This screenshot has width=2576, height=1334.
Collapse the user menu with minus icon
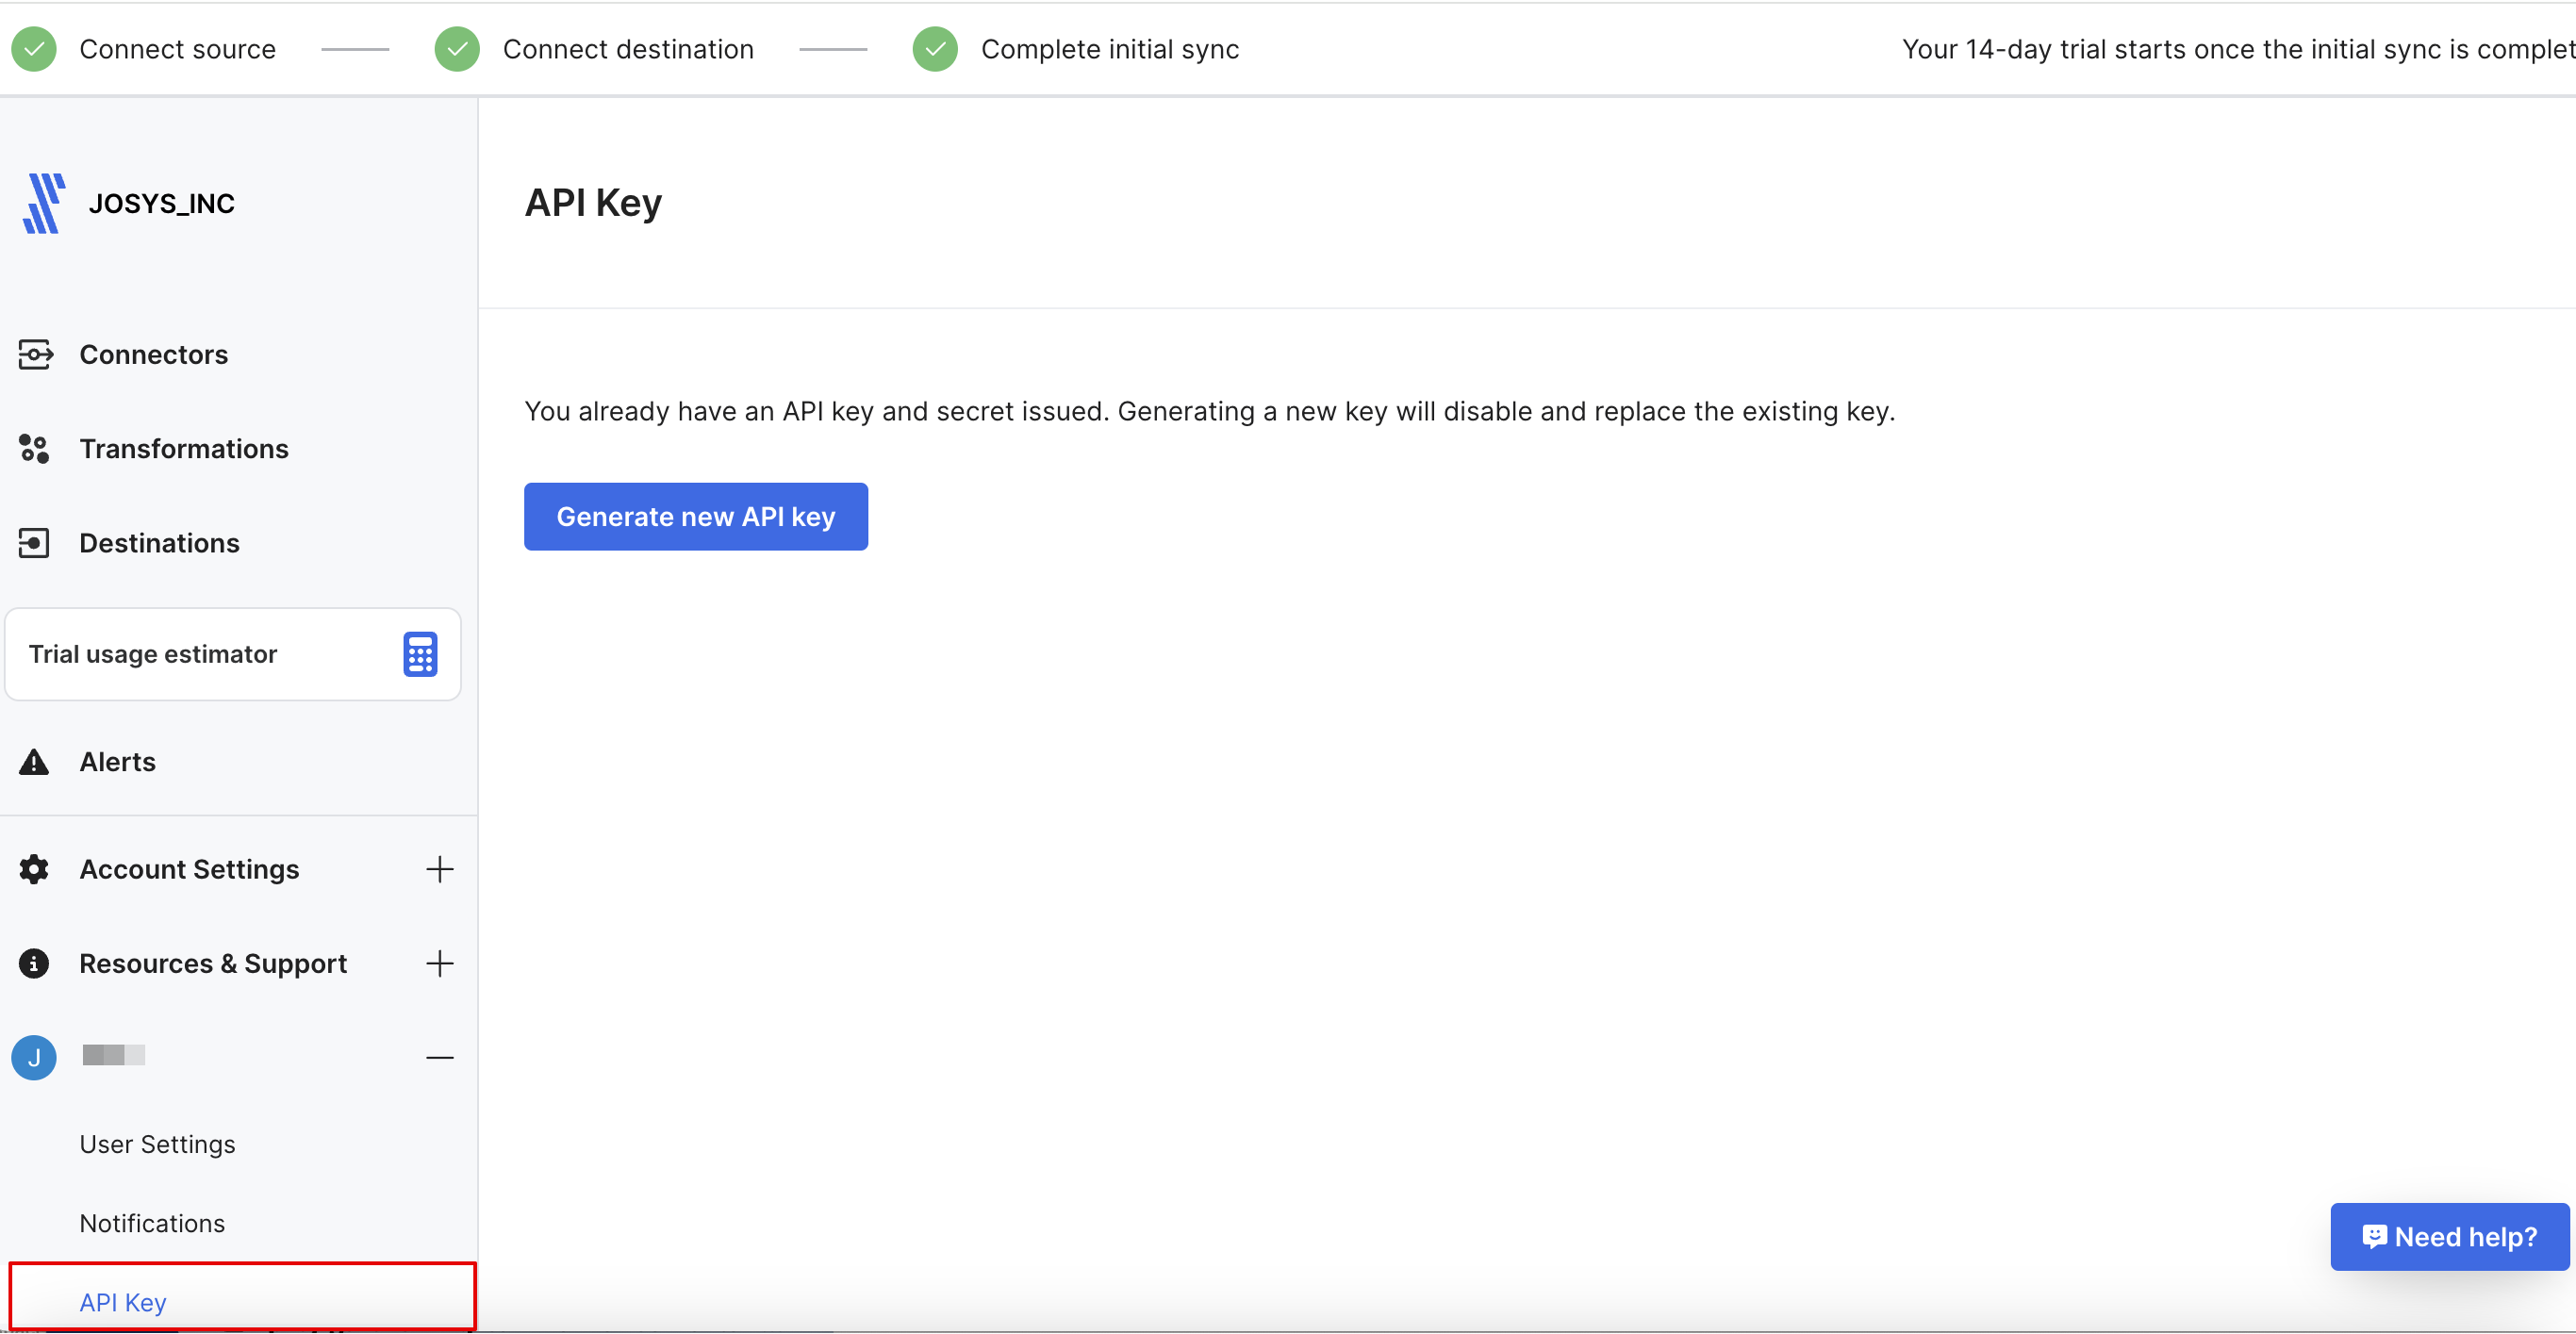point(440,1058)
